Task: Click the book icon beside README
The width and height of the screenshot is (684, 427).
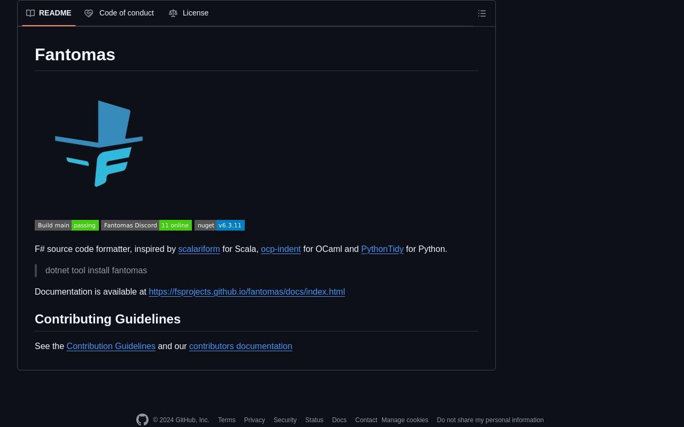Action: (x=30, y=13)
